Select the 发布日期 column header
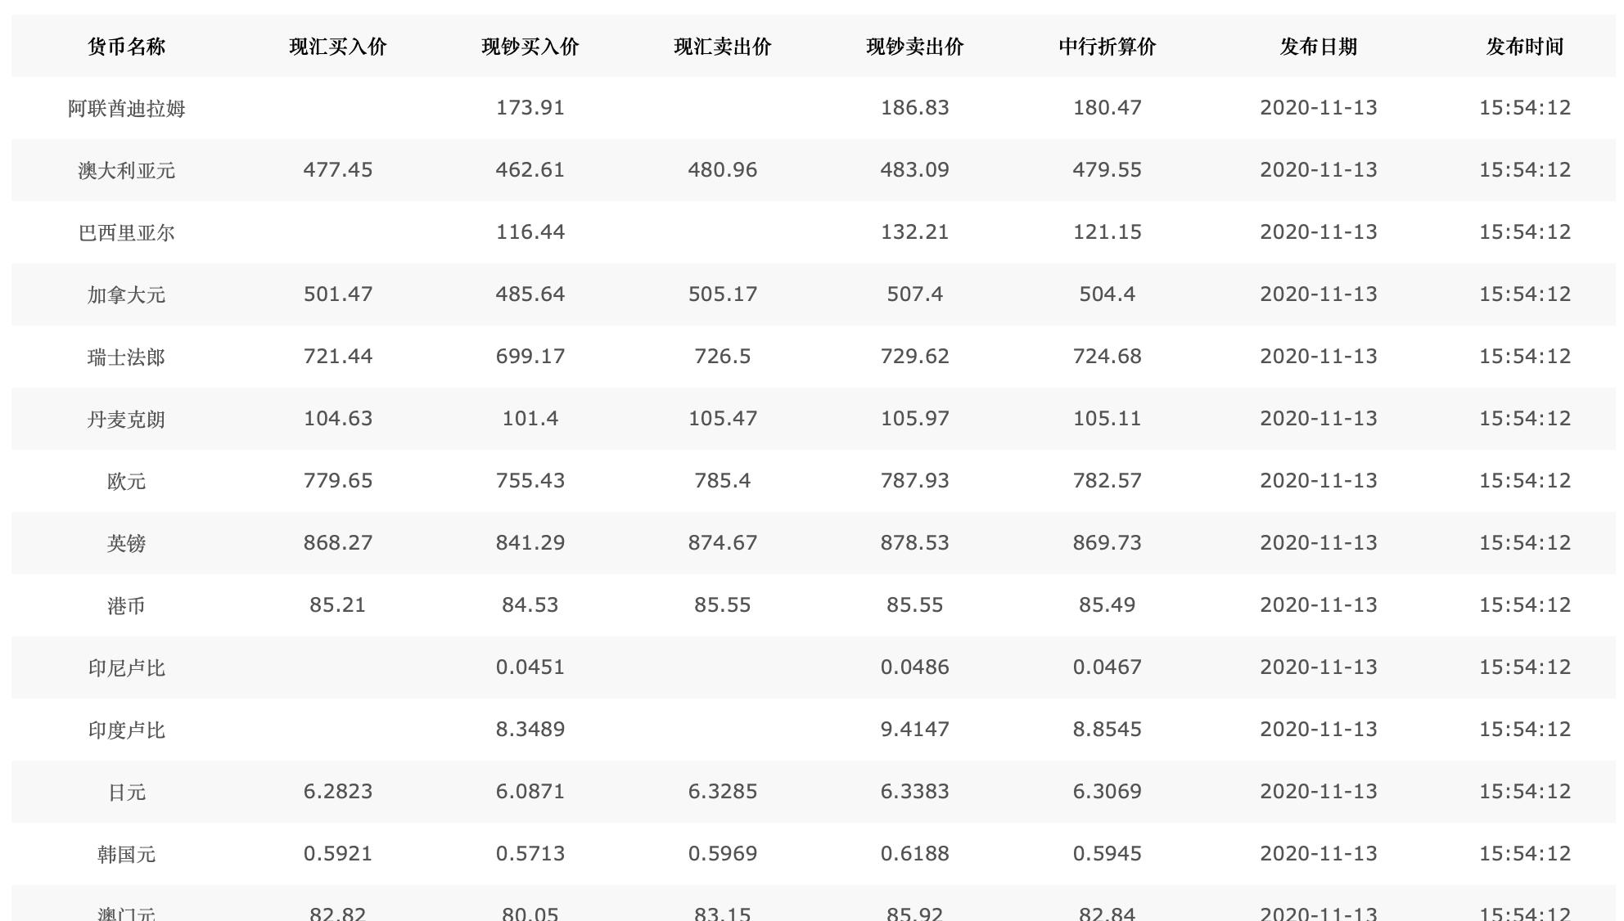 1319,47
